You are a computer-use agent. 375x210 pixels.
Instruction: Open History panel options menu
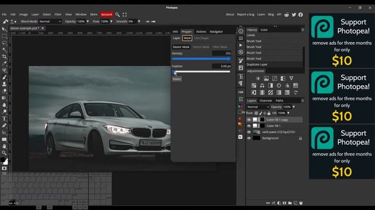tap(302, 30)
